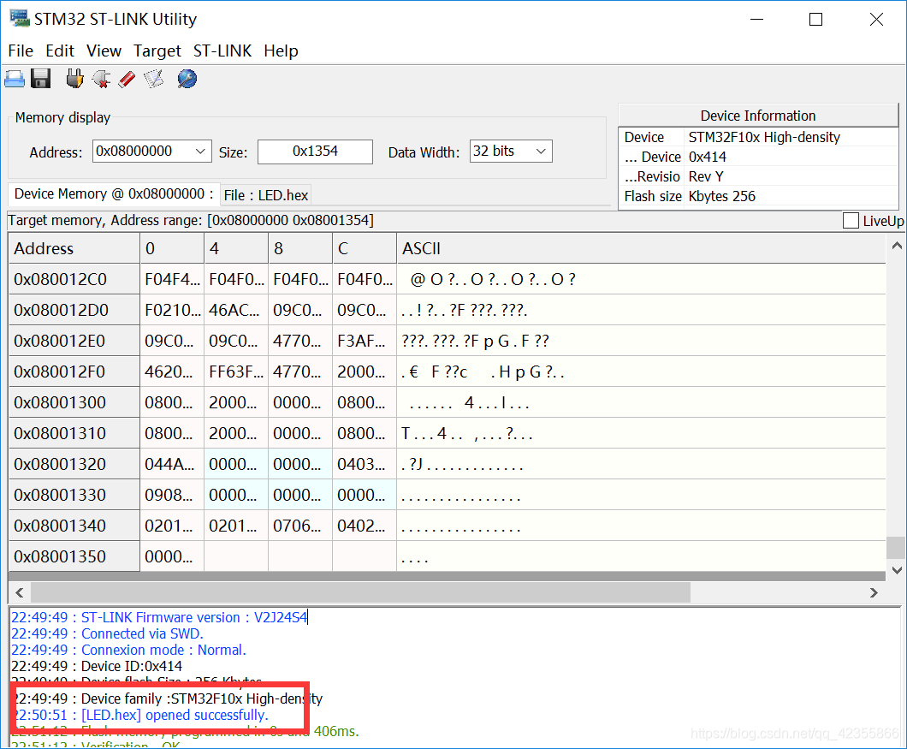This screenshot has height=749, width=907.
Task: Open the Target menu
Action: [x=157, y=51]
